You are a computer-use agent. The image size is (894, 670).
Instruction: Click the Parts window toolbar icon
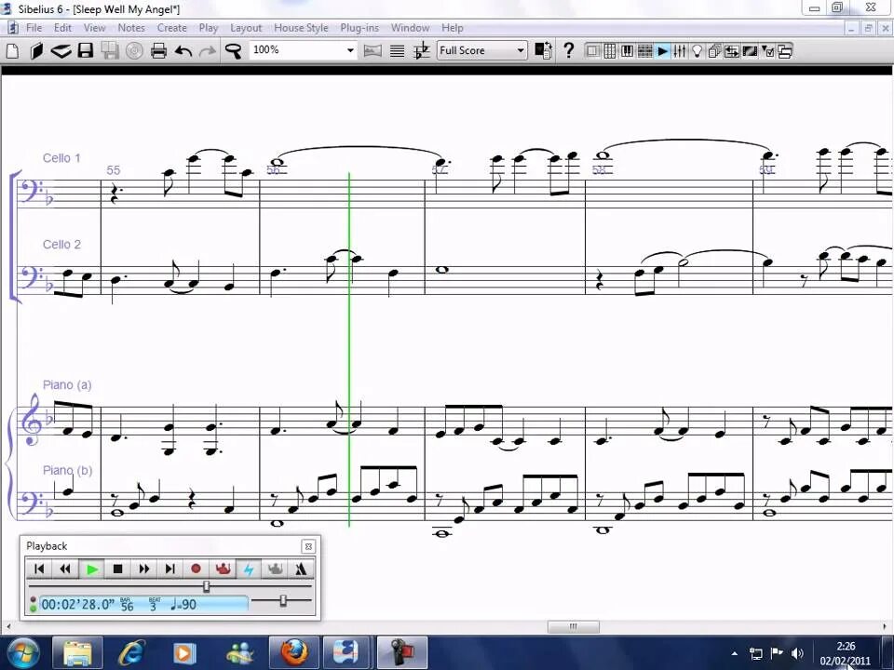pyautogui.click(x=714, y=51)
